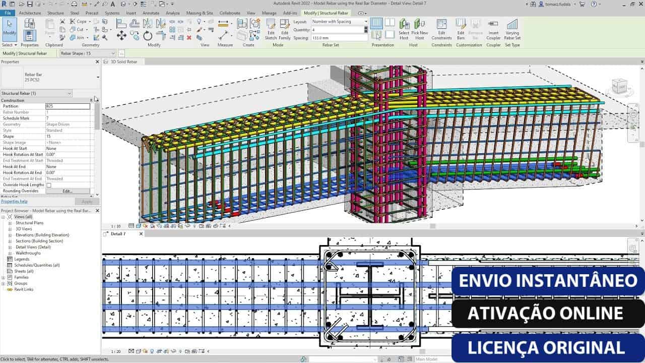
Task: Click Edit Bars
Action: 461,30
